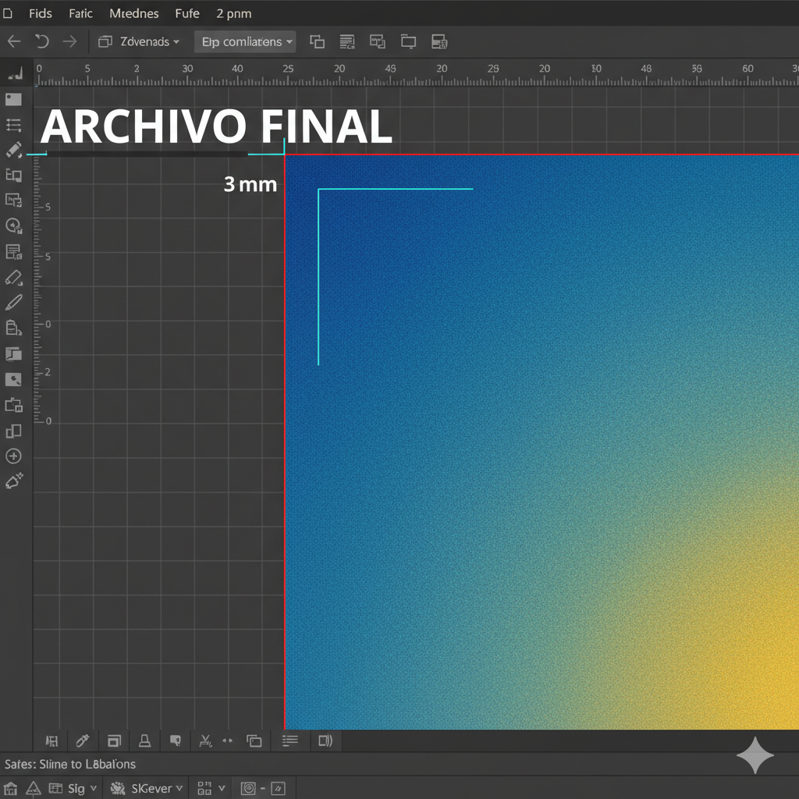Open the Fids menu
Viewport: 799px width, 799px height.
click(x=40, y=13)
